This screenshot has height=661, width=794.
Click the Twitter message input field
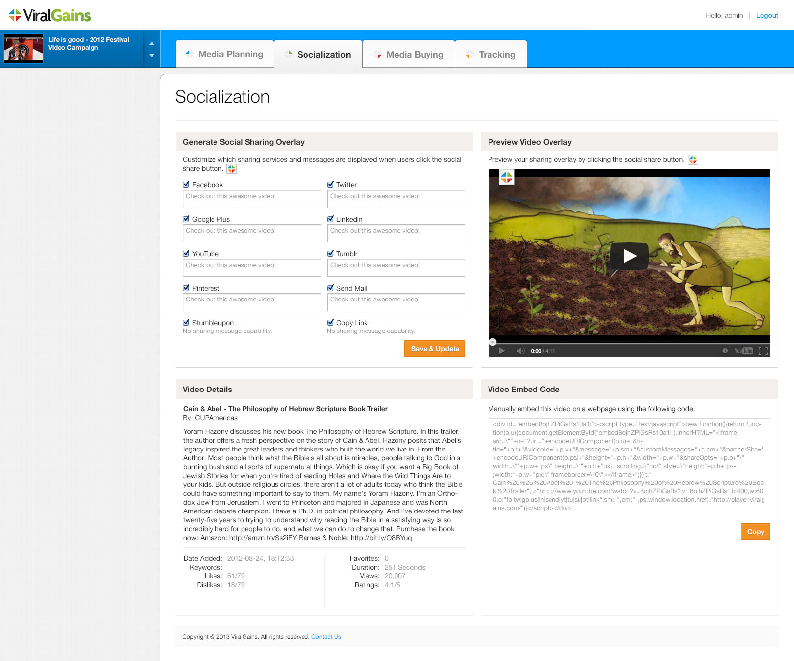396,199
